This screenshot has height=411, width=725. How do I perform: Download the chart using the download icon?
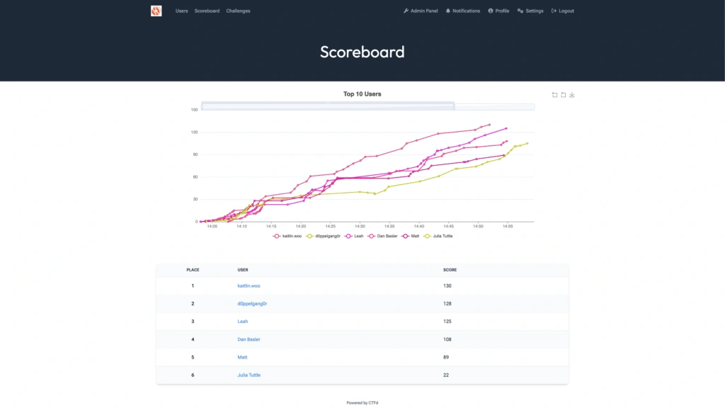[x=572, y=94]
